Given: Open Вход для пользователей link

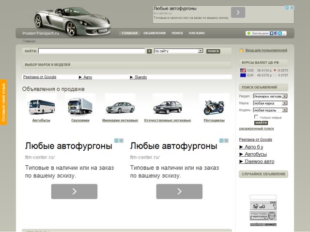Looking at the screenshot, I should (266, 50).
